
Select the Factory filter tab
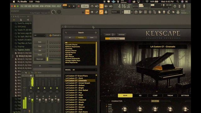(x=81, y=38)
